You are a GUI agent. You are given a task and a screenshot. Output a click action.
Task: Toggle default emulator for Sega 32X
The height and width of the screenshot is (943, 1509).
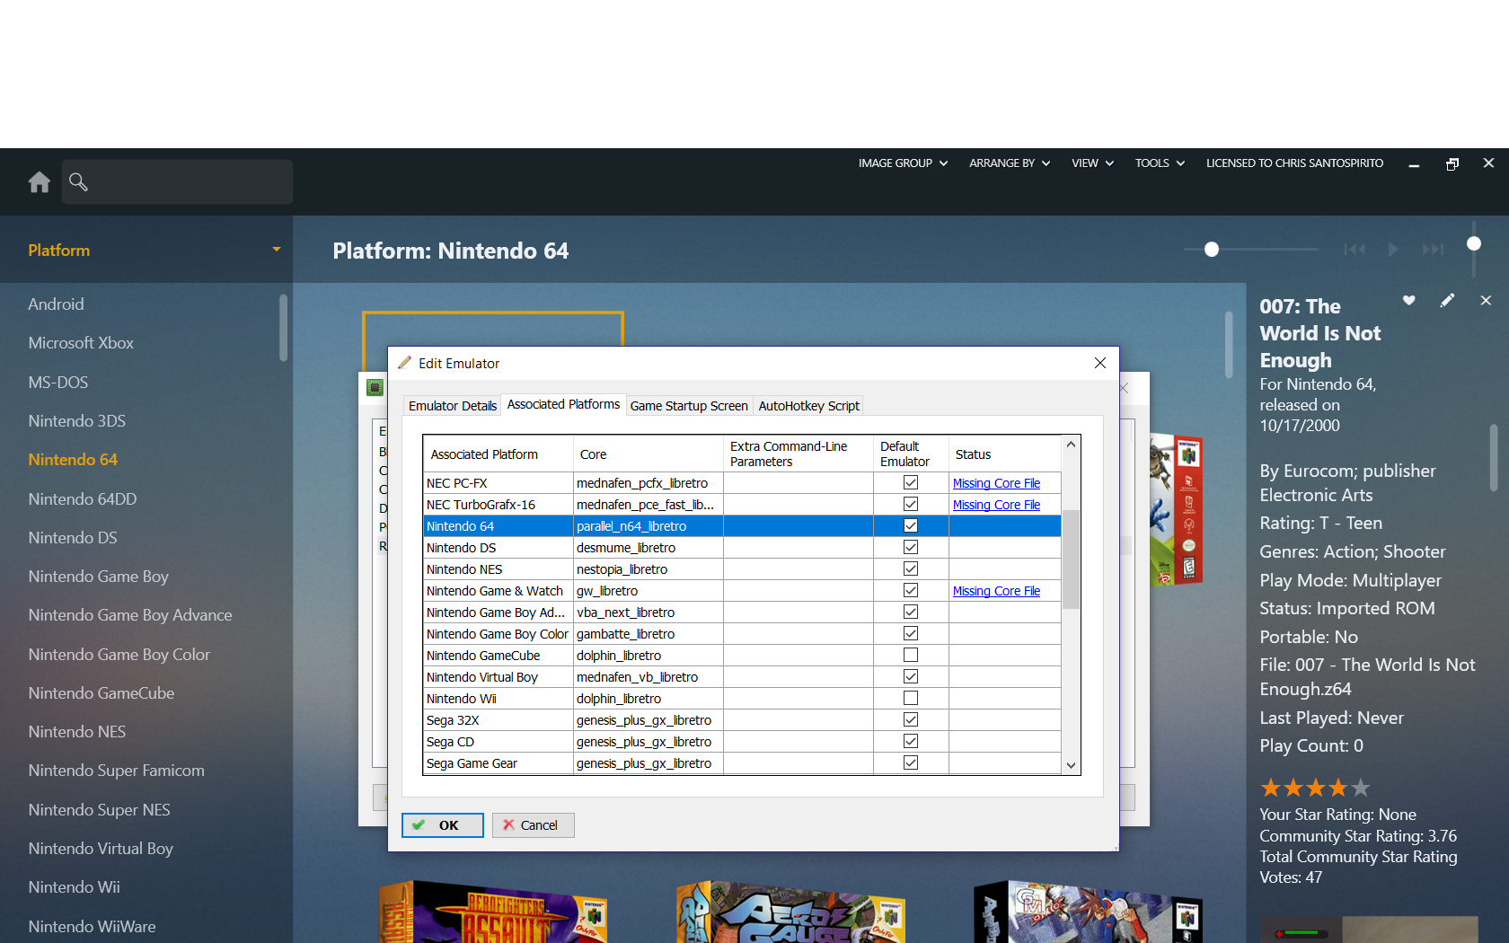tap(911, 719)
